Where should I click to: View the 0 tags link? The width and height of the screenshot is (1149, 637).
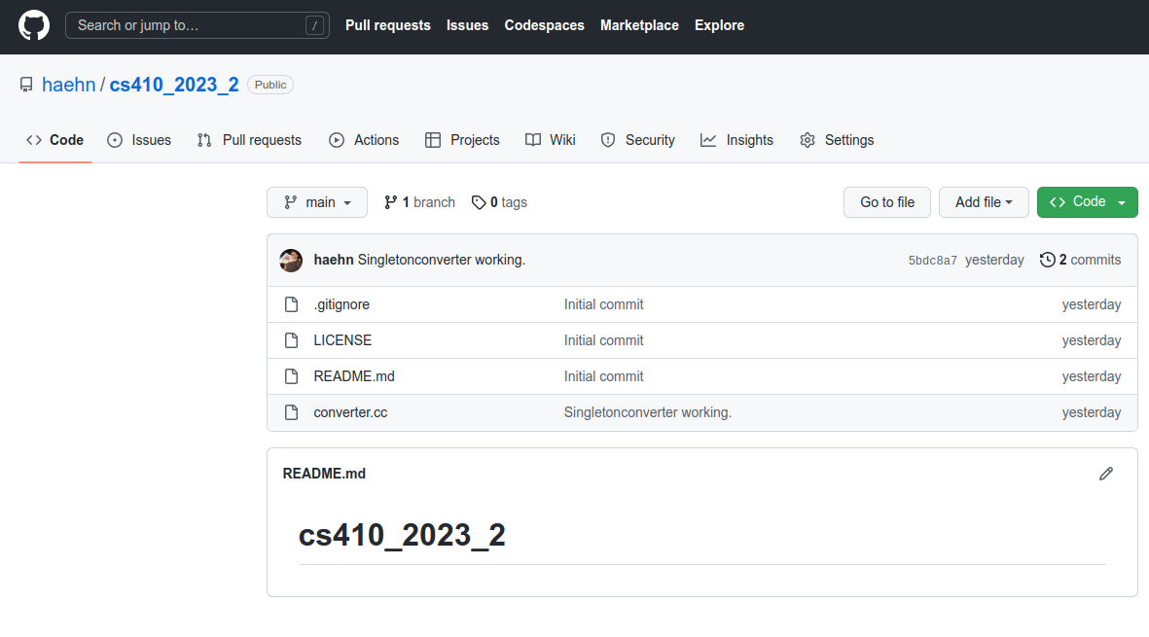[499, 202]
